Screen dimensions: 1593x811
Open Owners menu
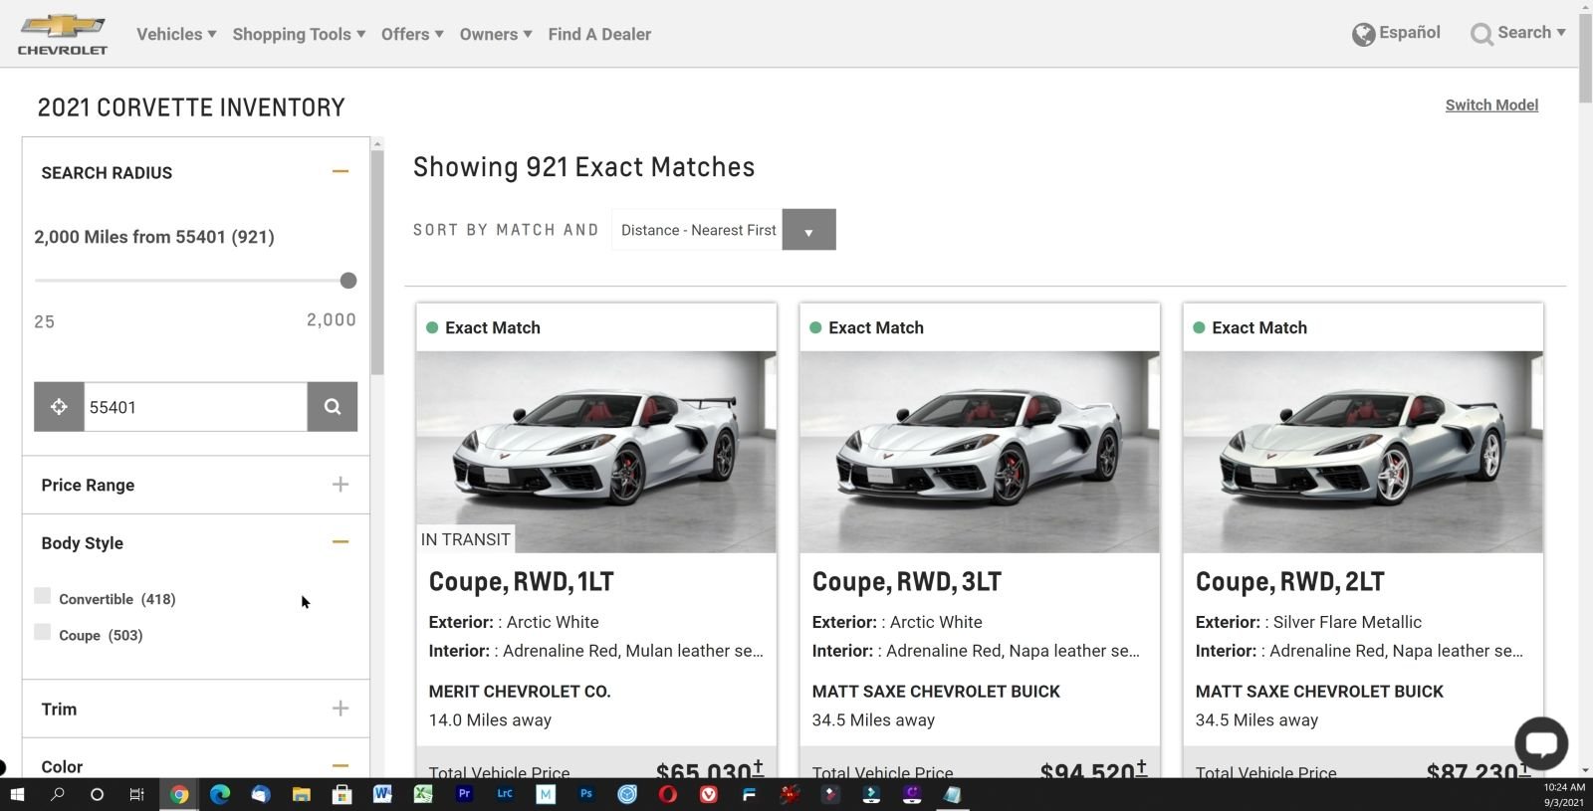tap(496, 34)
